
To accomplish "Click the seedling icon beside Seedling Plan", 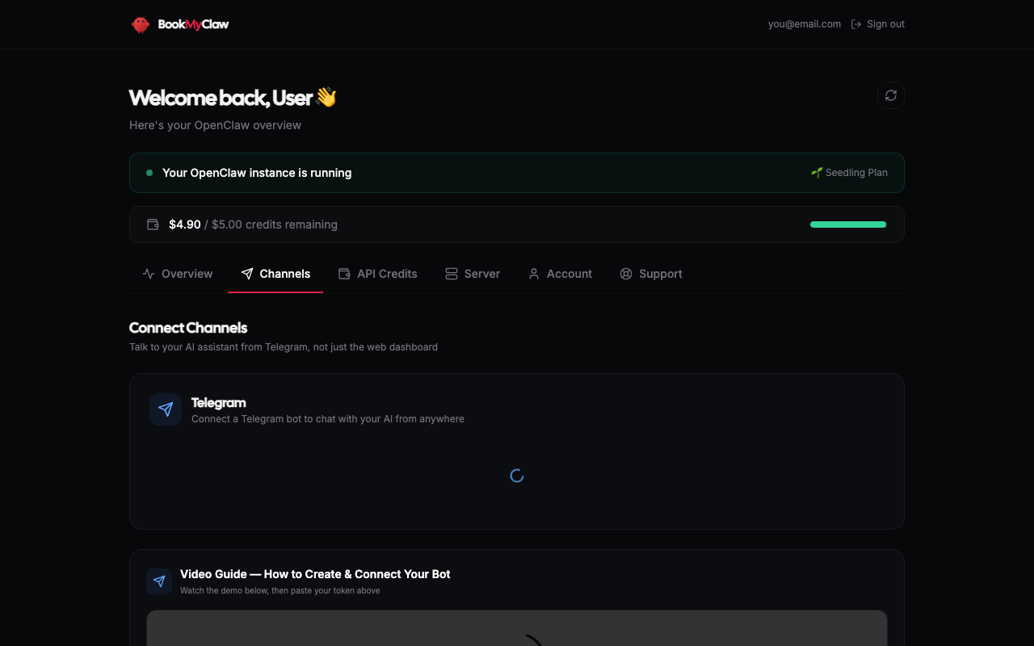I will pos(817,172).
